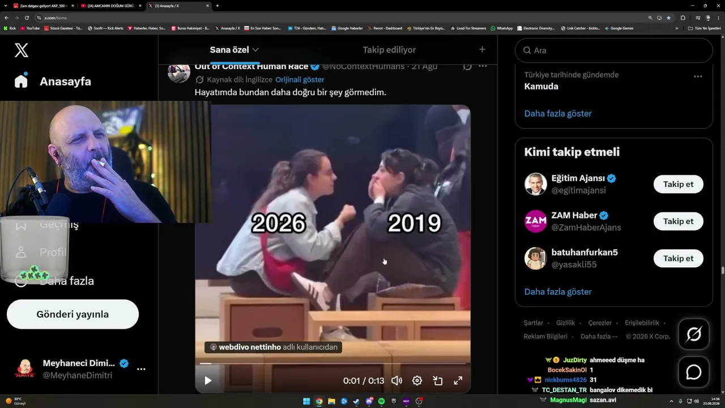
Task: Expand the video to fullscreen
Action: coord(458,381)
